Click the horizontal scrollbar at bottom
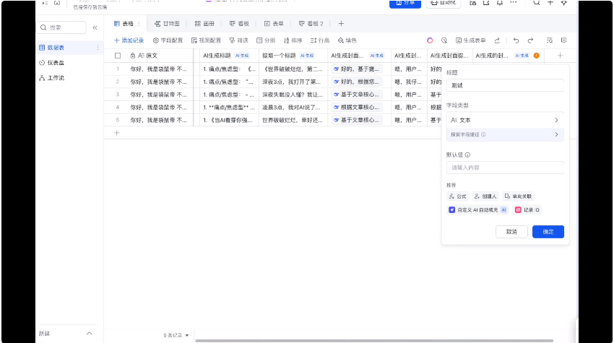The image size is (614, 343). pyautogui.click(x=374, y=341)
